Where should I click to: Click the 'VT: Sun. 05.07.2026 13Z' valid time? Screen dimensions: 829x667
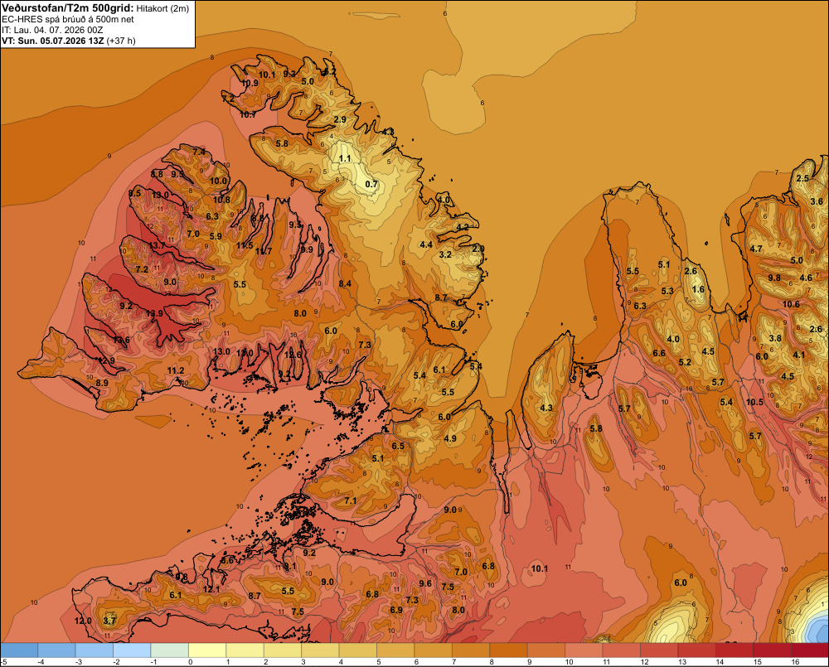(53, 41)
